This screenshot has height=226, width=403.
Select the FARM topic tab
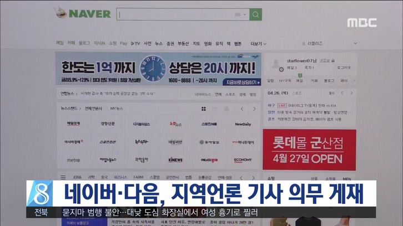click(138, 177)
